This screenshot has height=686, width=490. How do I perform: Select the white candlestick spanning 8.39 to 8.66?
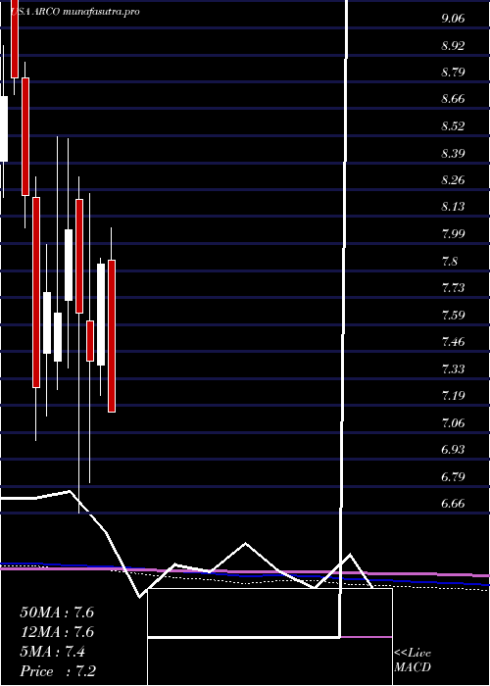(x=4, y=129)
